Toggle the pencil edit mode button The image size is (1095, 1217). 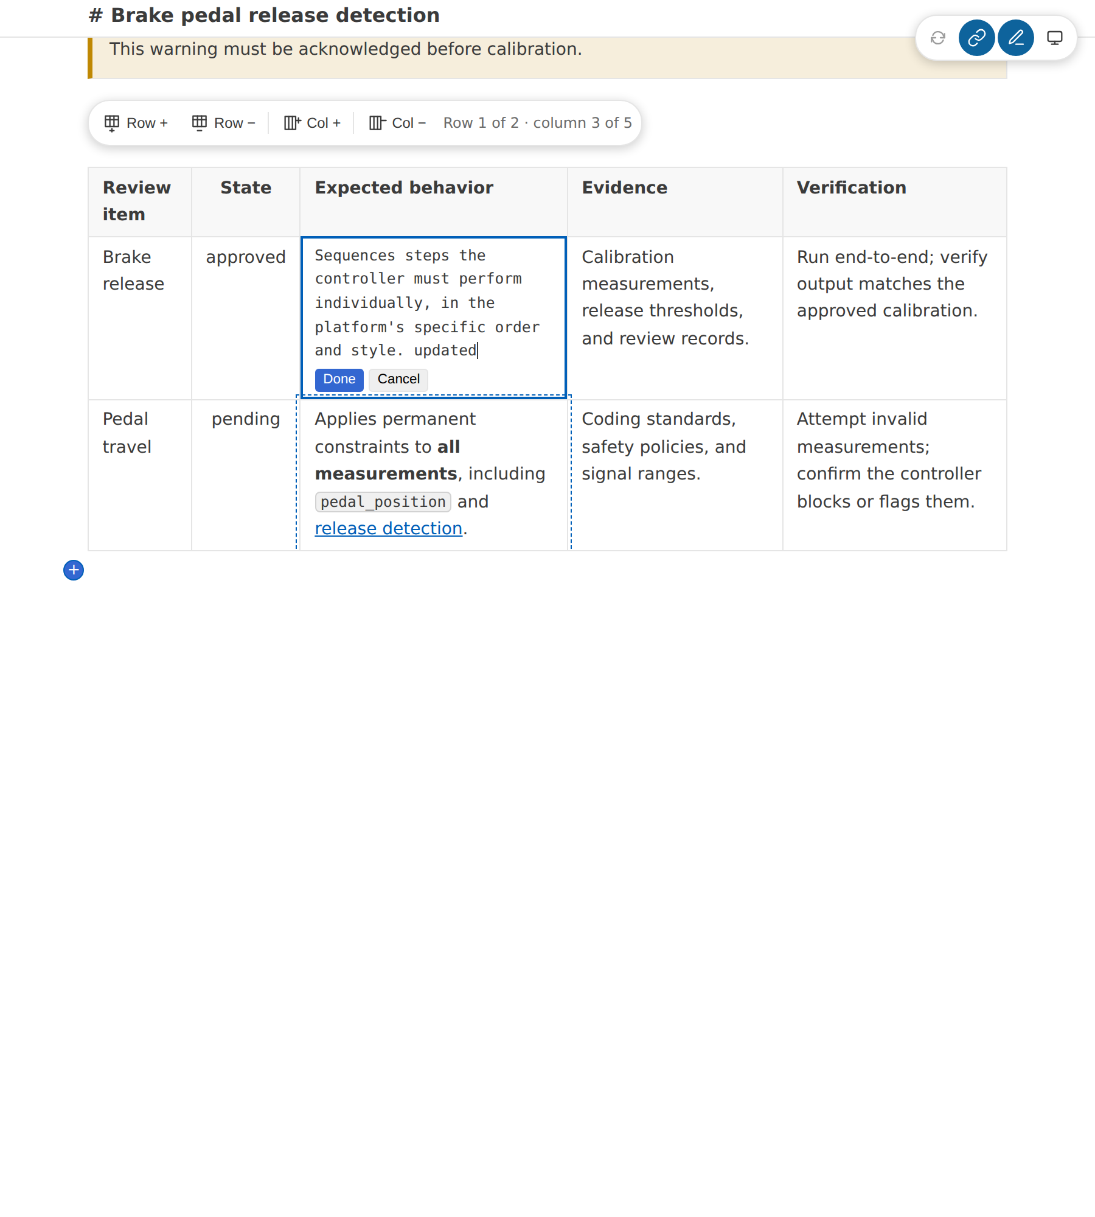point(1015,38)
